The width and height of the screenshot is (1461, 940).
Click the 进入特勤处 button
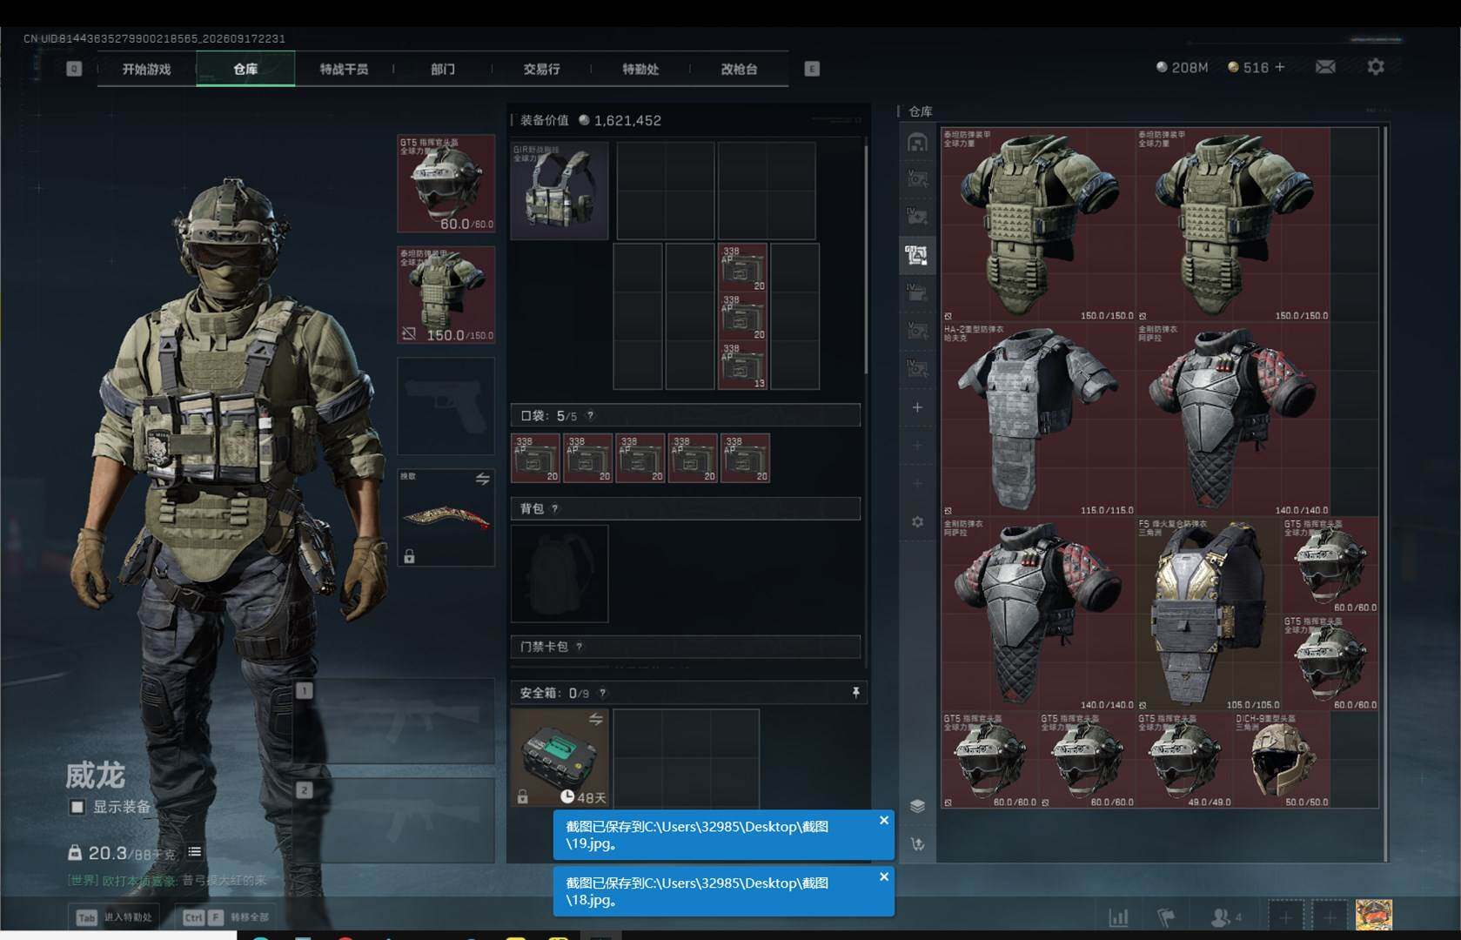tap(115, 916)
